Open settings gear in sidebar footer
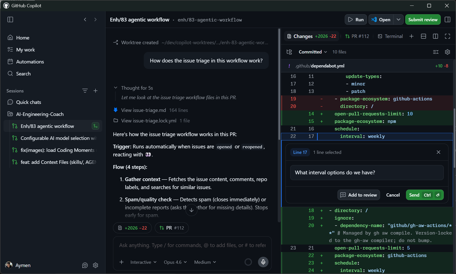Viewport: 456px width, 274px height. [95, 265]
